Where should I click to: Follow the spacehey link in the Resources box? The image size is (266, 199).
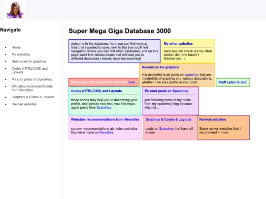192,75
